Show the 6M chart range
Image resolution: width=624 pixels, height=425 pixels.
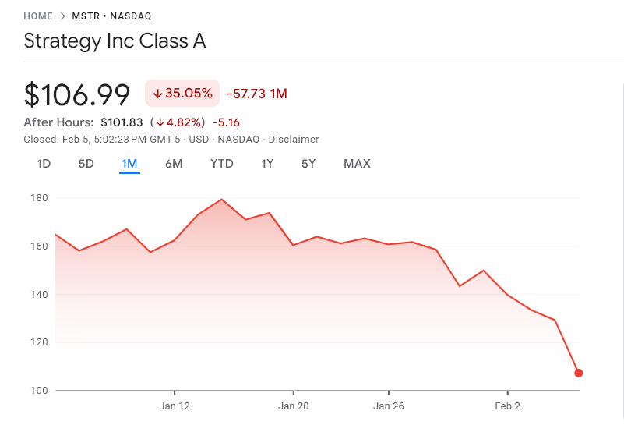point(174,164)
